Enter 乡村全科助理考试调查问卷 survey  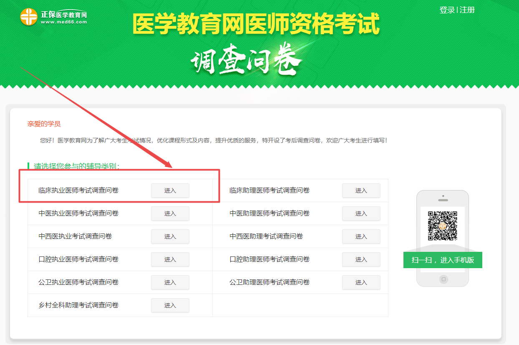[170, 305]
